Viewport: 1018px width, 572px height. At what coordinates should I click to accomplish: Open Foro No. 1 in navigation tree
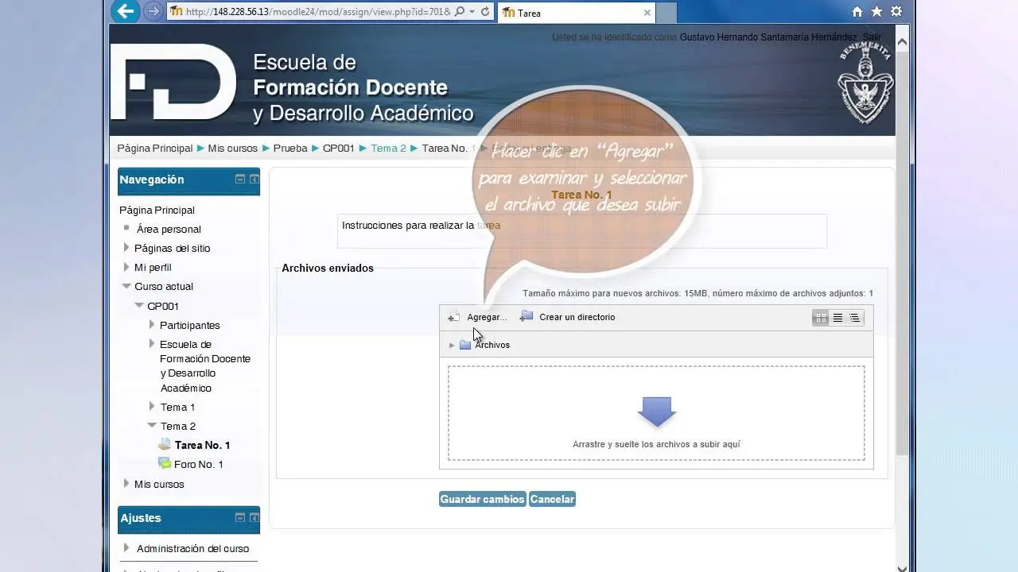[x=198, y=464]
